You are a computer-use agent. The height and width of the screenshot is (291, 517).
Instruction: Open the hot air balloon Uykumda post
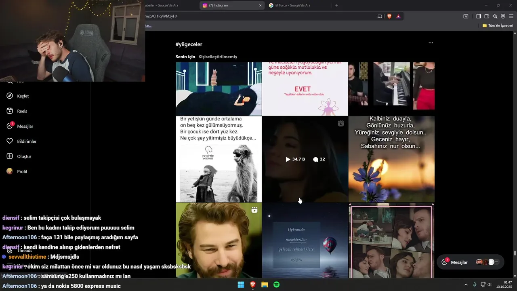coord(305,240)
